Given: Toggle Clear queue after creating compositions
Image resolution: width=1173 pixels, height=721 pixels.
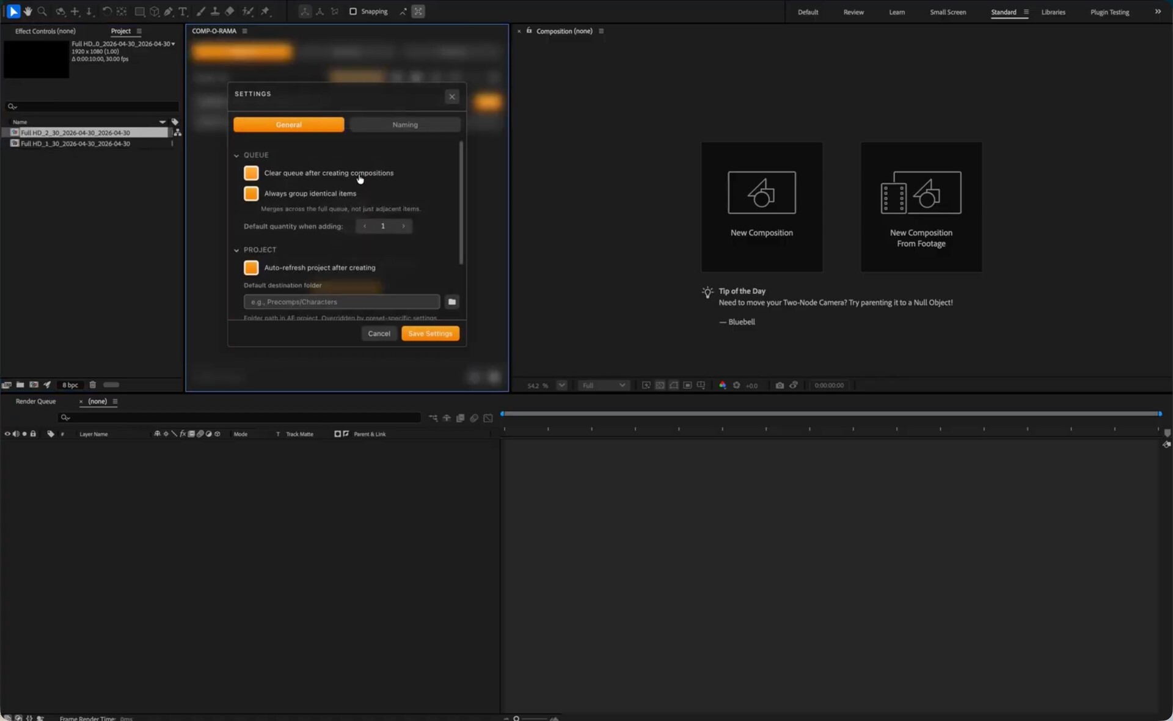Looking at the screenshot, I should point(251,173).
